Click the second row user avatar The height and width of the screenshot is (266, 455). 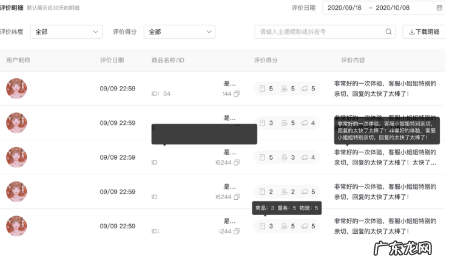tap(16, 123)
